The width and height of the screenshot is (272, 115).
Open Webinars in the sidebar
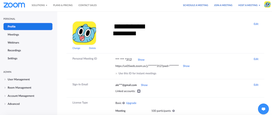pyautogui.click(x=13, y=42)
